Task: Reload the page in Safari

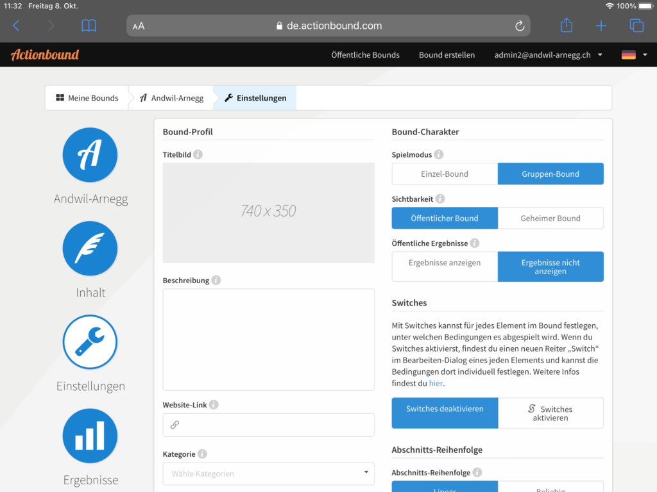Action: pos(520,26)
